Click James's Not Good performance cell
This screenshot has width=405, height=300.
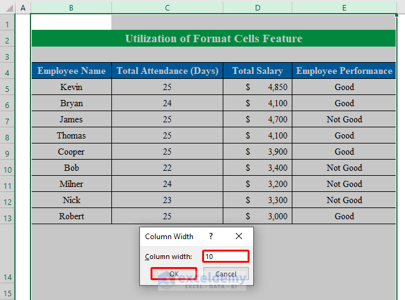tap(344, 119)
